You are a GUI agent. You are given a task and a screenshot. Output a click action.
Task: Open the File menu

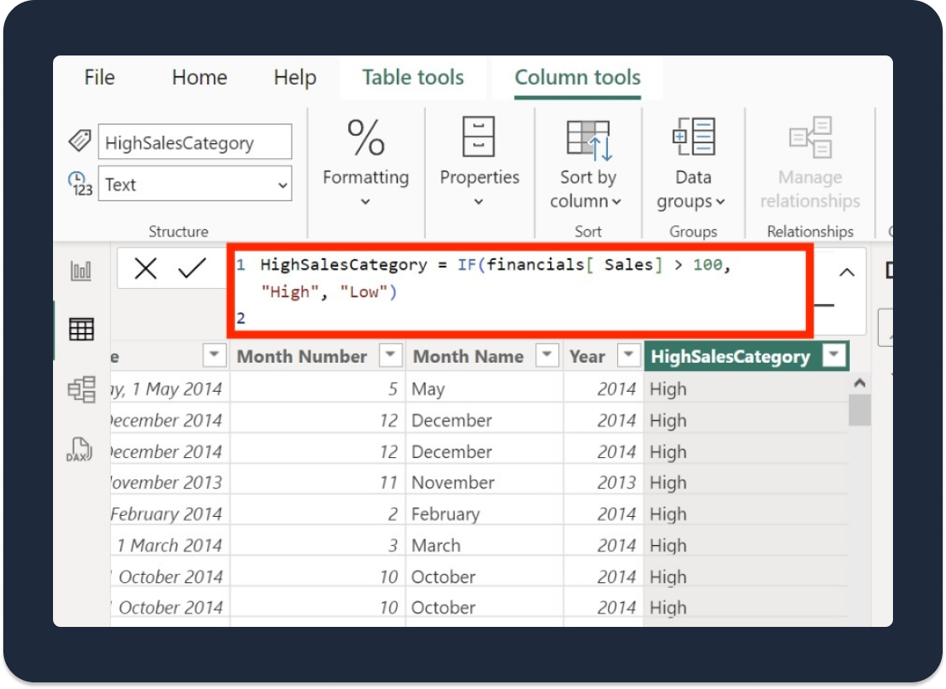(98, 77)
